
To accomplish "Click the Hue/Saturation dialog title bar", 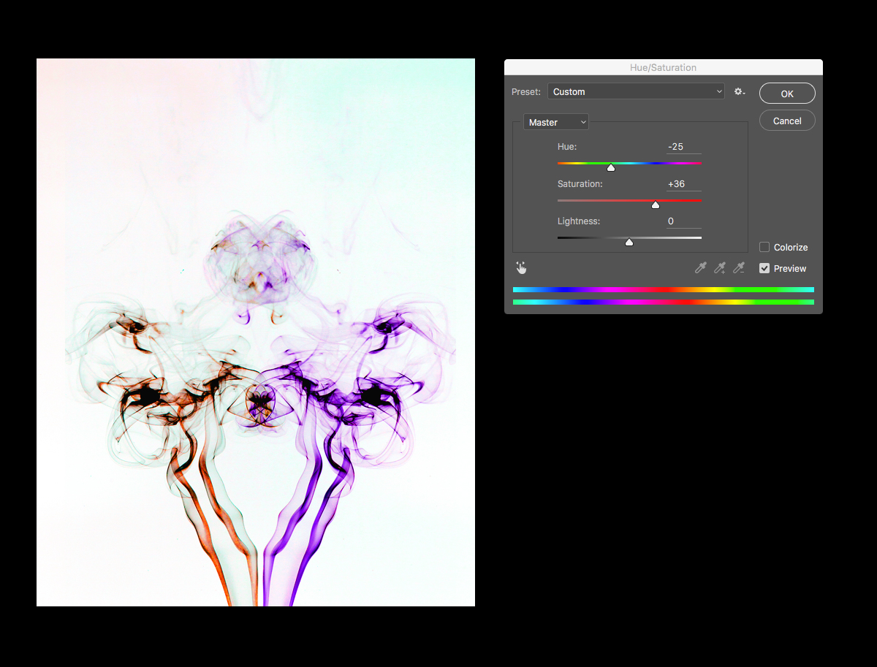I will (664, 67).
